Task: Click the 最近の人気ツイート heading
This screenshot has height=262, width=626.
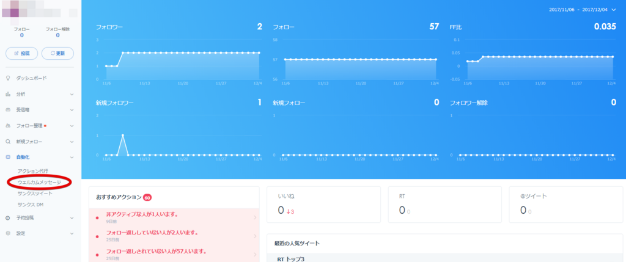Action: click(x=297, y=243)
